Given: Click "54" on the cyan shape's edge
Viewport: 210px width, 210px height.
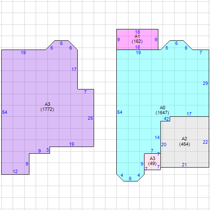Looking at the screenshot, I should coord(120,112).
